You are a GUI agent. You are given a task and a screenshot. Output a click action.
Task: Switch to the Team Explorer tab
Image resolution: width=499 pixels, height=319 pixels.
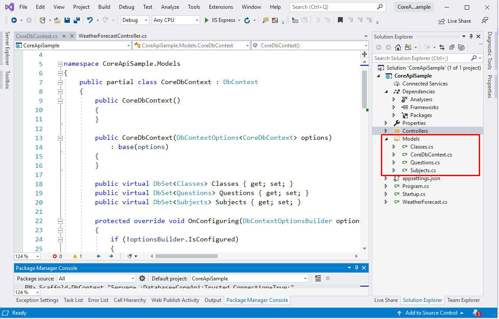[x=463, y=300]
